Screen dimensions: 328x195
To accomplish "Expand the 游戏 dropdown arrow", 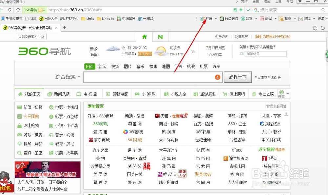I will coord(314,19).
